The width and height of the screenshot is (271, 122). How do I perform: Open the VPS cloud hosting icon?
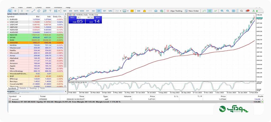pyautogui.click(x=156, y=11)
